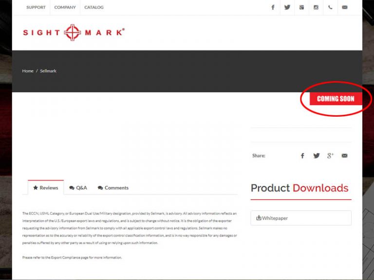Open the SUPPORT menu
The image size is (374, 280).
[36, 7]
